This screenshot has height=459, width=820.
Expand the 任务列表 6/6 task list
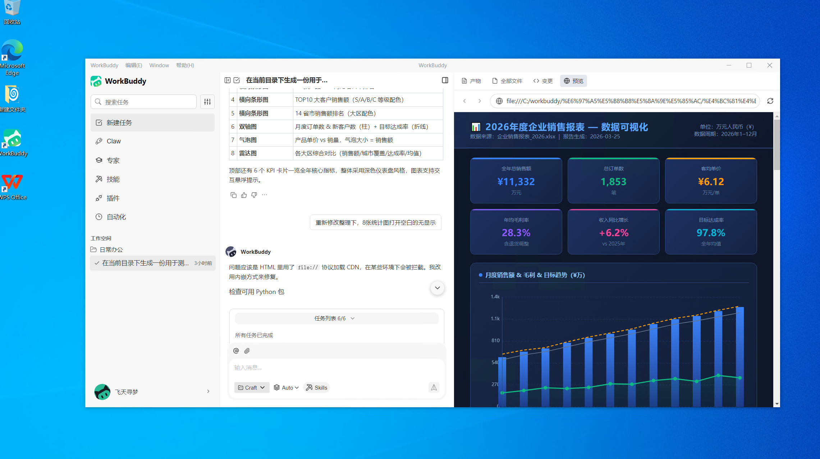click(x=336, y=318)
